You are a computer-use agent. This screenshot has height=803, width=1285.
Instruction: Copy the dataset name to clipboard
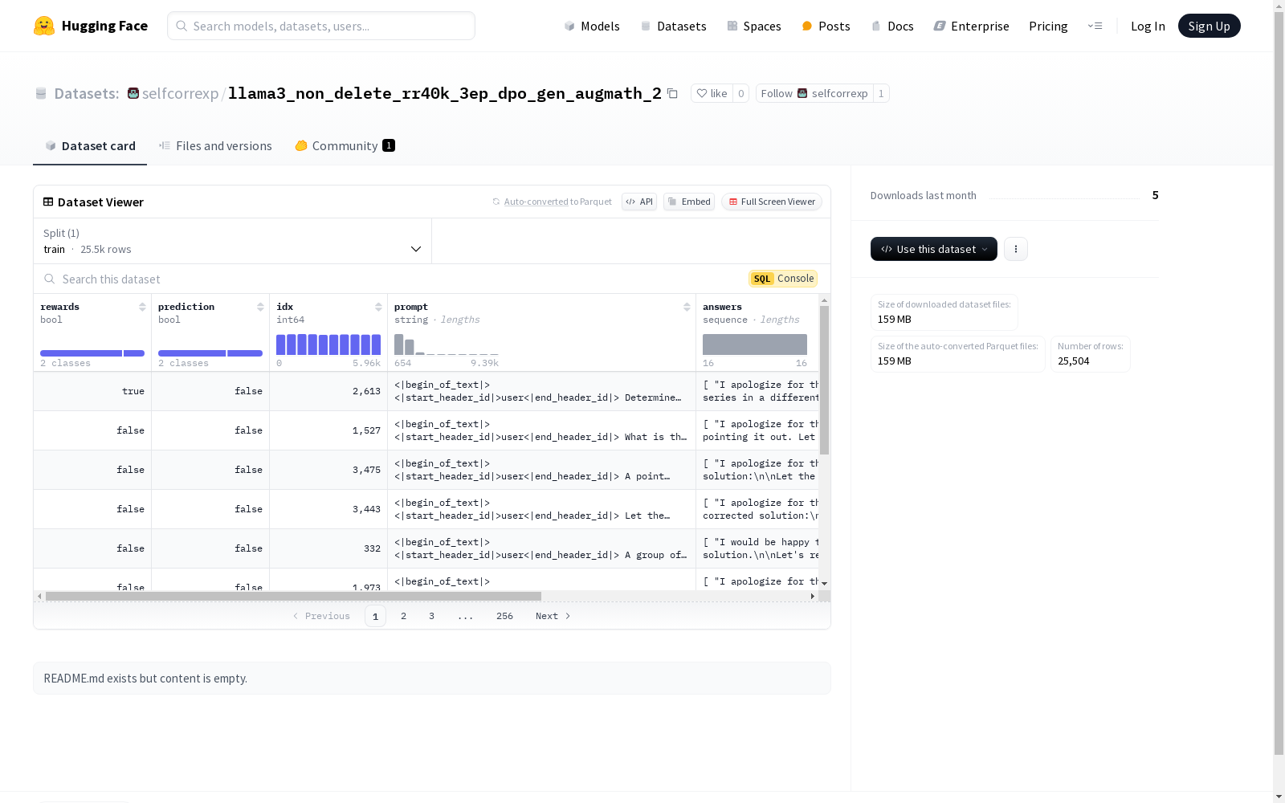coord(673,93)
